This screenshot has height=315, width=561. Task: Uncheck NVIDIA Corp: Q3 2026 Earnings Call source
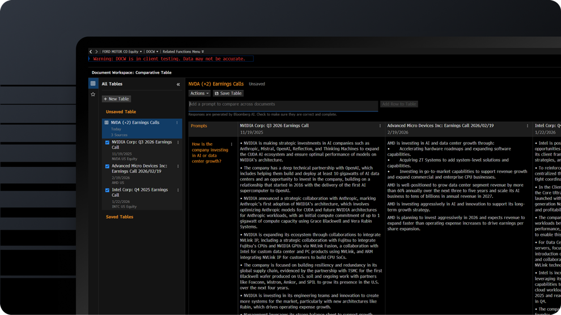pos(107,143)
